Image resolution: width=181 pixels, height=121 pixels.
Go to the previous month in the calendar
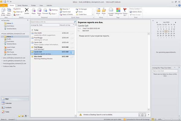[x=157, y=22]
